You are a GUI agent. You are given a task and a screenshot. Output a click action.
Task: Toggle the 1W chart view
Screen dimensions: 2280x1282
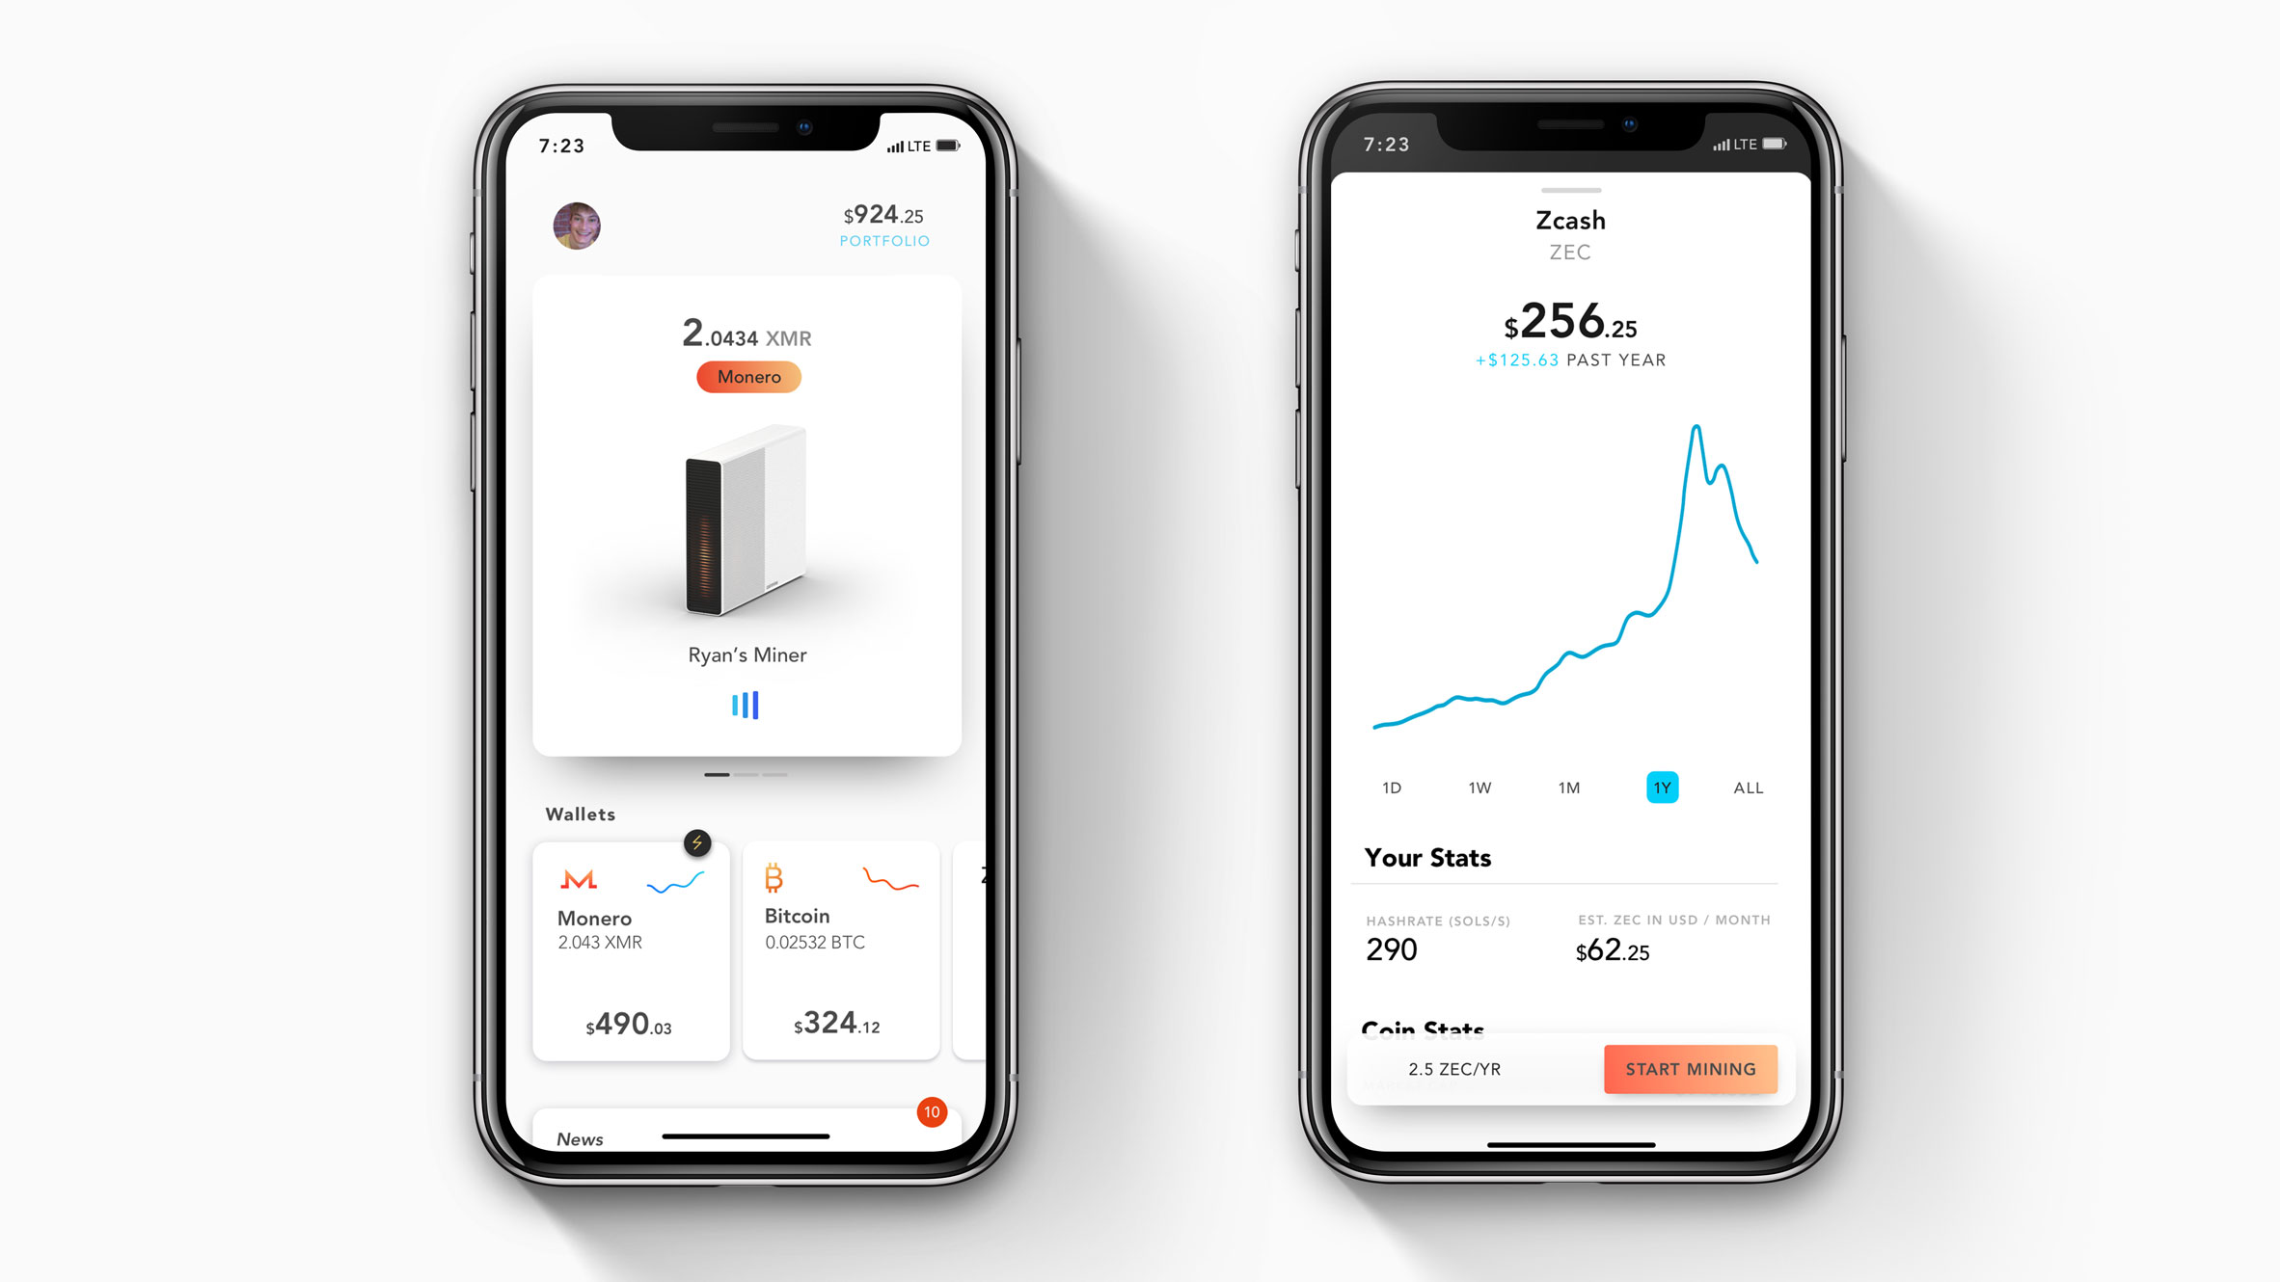tap(1475, 788)
